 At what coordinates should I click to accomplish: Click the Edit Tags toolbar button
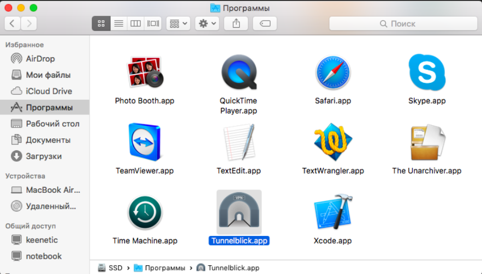[x=265, y=23]
